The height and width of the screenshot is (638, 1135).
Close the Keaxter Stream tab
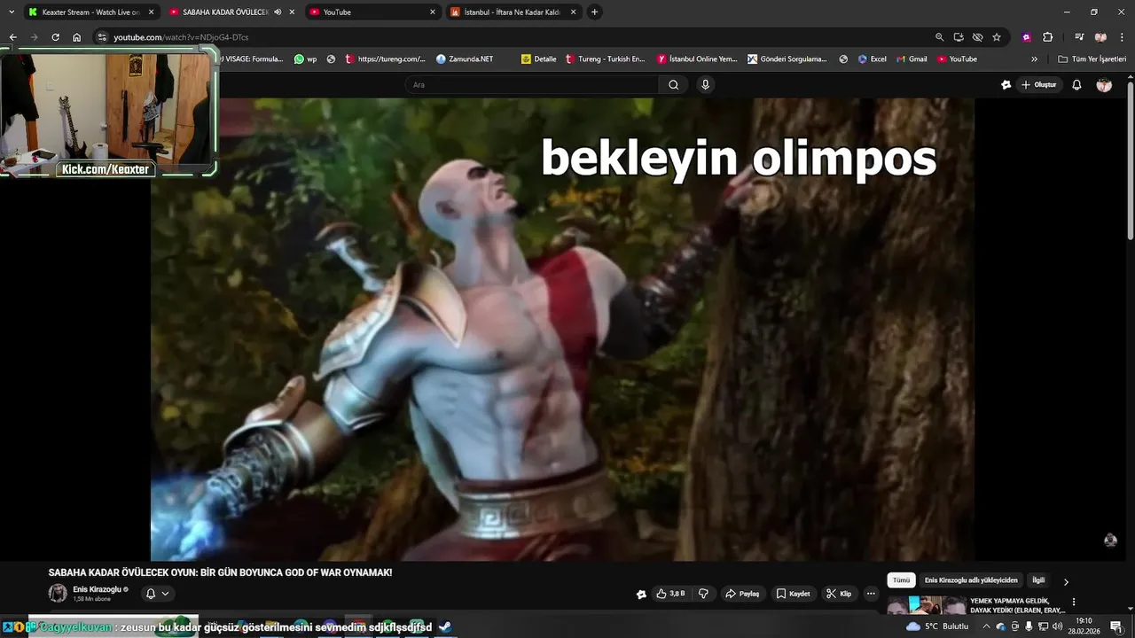[152, 12]
